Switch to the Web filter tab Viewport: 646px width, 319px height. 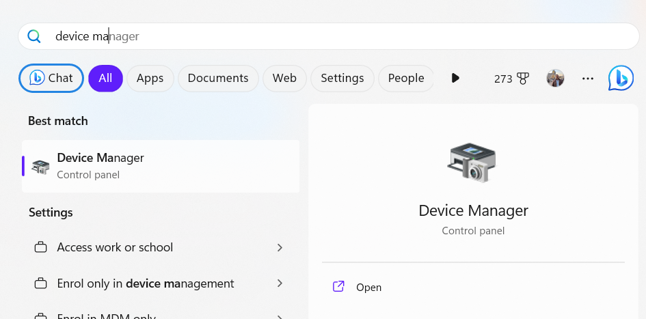coord(284,78)
